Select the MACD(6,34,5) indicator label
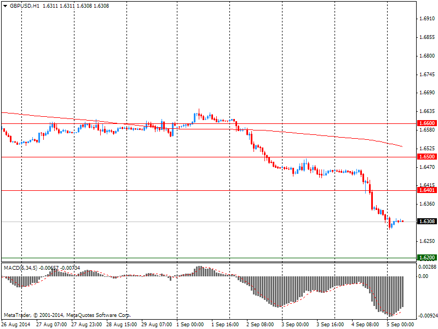This screenshot has height=329, width=438. tap(20, 268)
